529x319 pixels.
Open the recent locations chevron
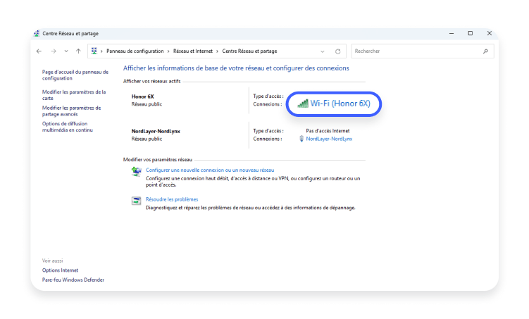coord(66,51)
